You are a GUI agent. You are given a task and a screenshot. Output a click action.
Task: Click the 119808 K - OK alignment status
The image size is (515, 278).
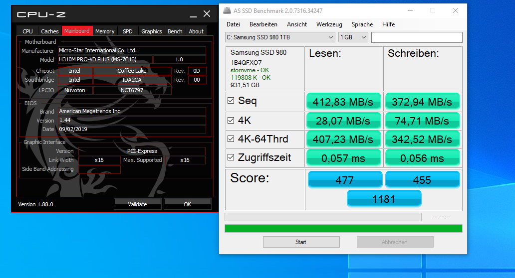point(251,78)
